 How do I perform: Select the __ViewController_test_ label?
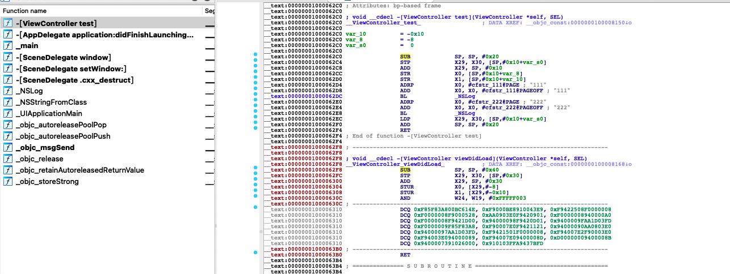point(383,23)
